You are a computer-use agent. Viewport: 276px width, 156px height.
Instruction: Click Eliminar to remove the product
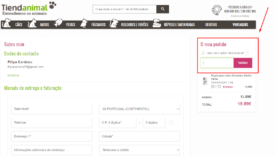(x=228, y=87)
